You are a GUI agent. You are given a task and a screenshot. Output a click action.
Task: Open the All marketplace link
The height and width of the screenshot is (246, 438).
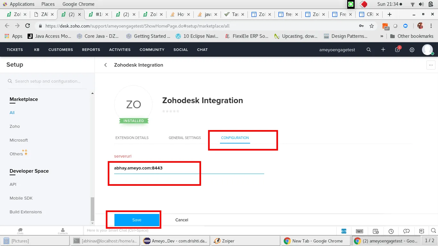tap(12, 113)
